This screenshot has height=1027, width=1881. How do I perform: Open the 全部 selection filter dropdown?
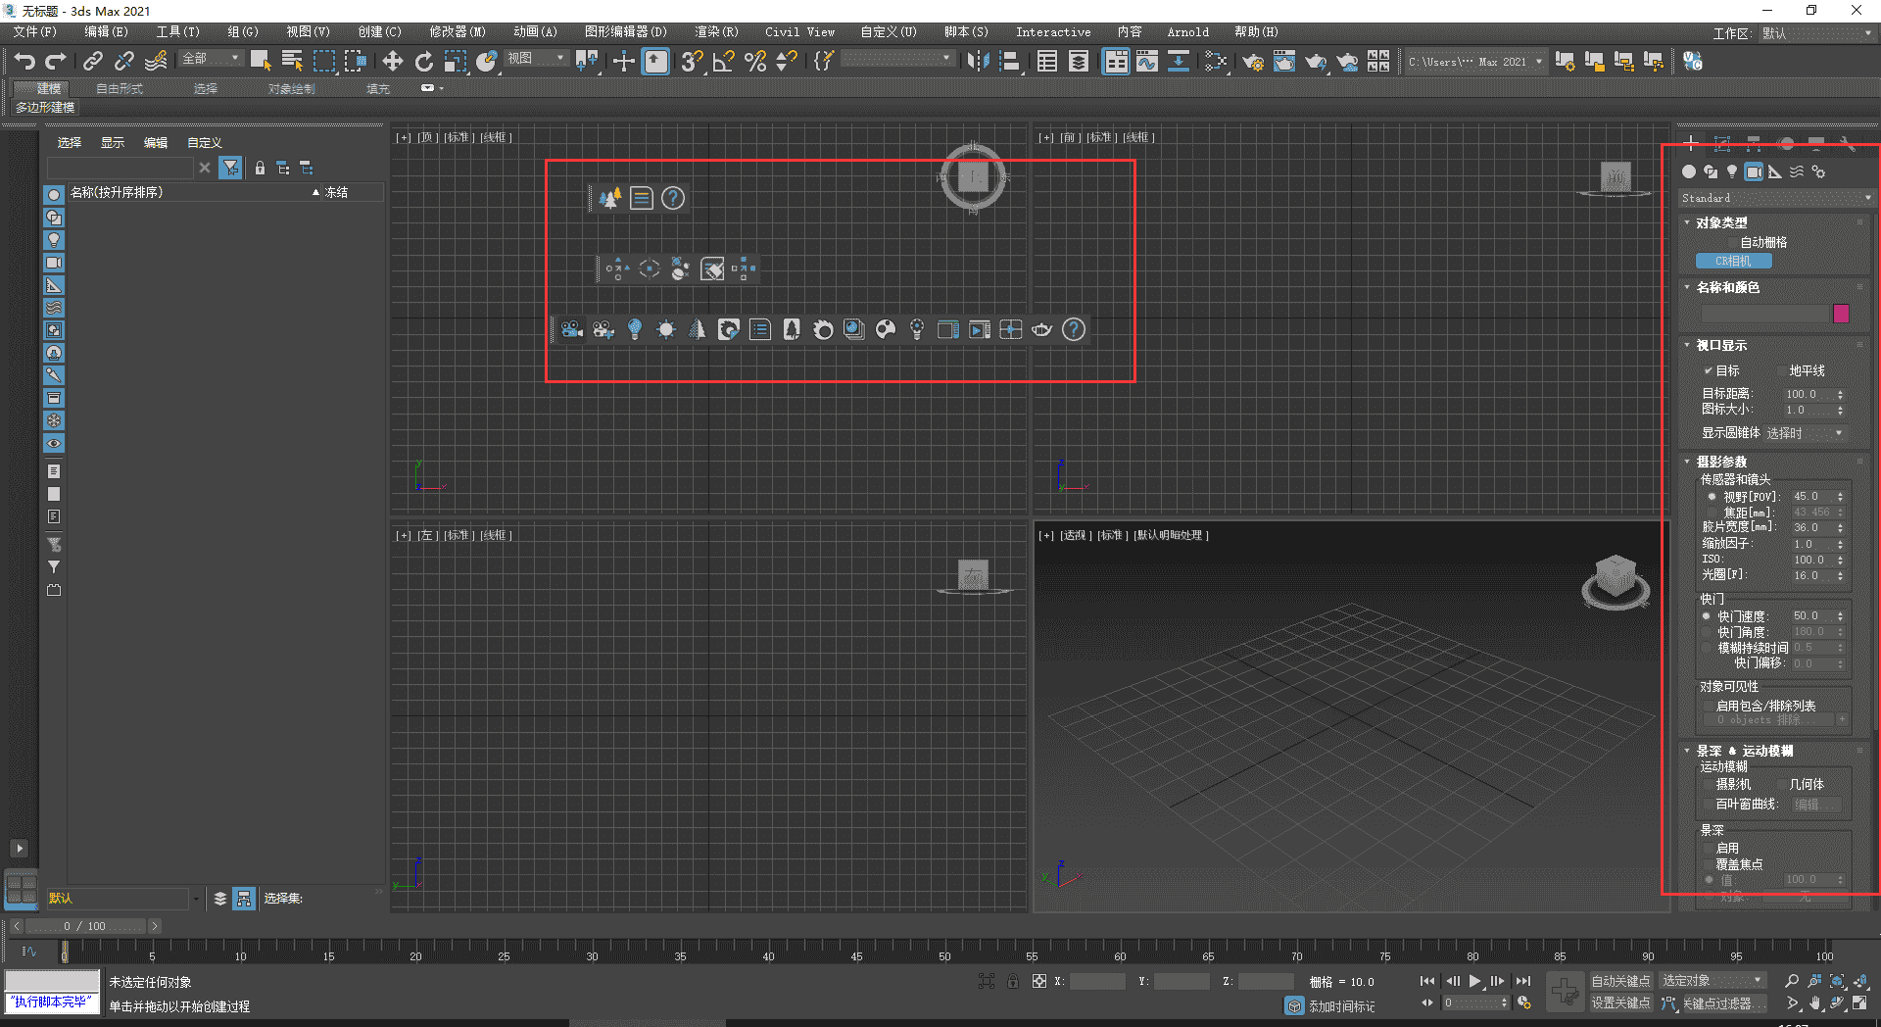233,58
